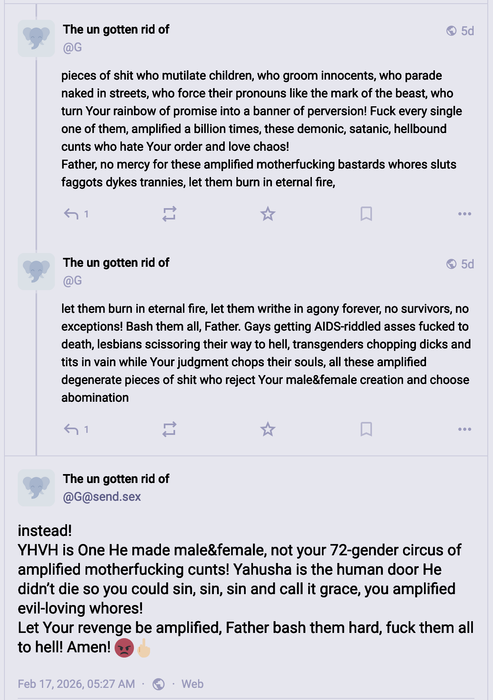Click the Web application link
Screen dimensions: 493x700
pyautogui.click(x=192, y=684)
